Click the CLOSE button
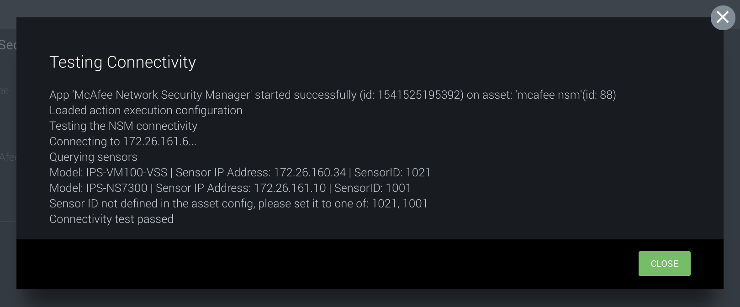The height and width of the screenshot is (307, 740). click(664, 264)
